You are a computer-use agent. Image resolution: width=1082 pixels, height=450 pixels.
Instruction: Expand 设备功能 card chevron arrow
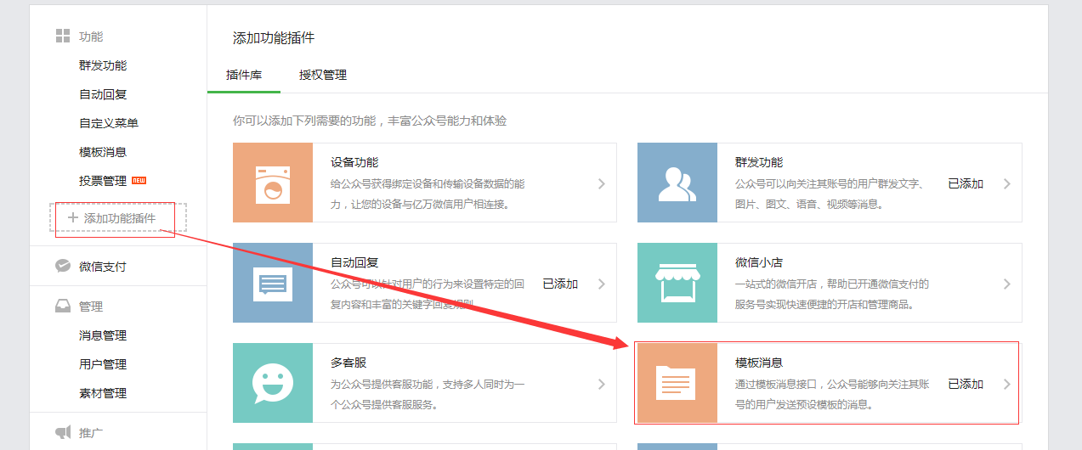click(x=601, y=183)
